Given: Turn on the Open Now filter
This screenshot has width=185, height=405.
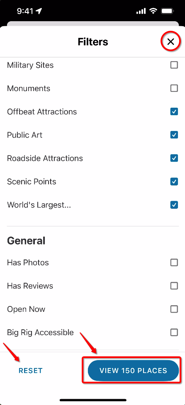Looking at the screenshot, I should pos(174,309).
